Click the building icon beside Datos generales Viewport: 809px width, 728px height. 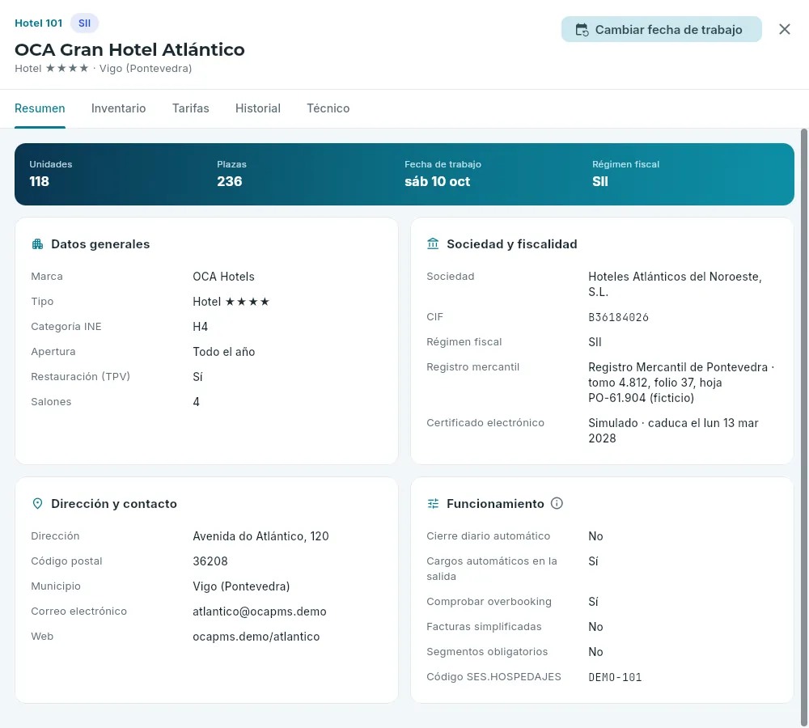(x=38, y=244)
